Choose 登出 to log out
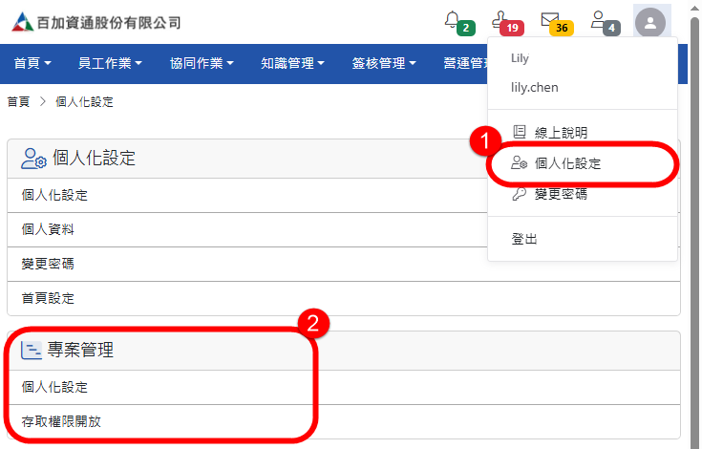This screenshot has height=449, width=702. tap(582, 239)
